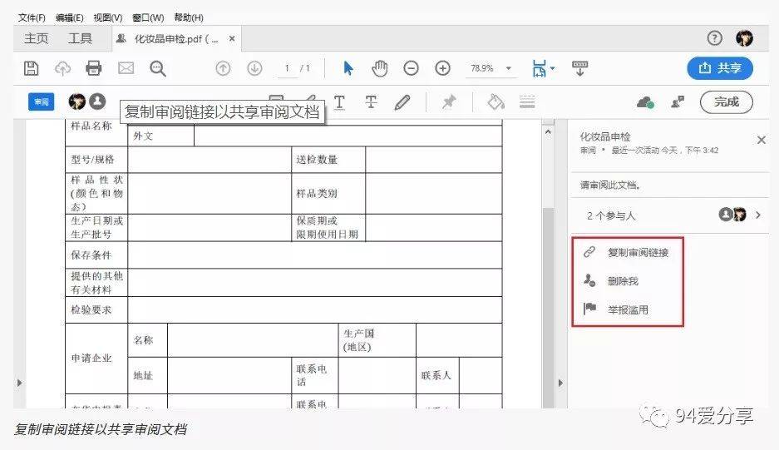Click the help question mark icon
This screenshot has height=450, width=779.
714,38
